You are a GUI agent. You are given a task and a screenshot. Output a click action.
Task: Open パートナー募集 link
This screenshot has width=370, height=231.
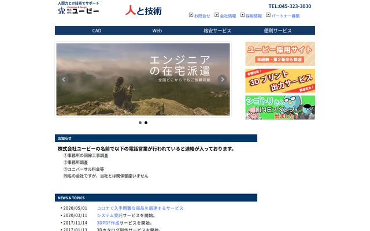click(286, 16)
